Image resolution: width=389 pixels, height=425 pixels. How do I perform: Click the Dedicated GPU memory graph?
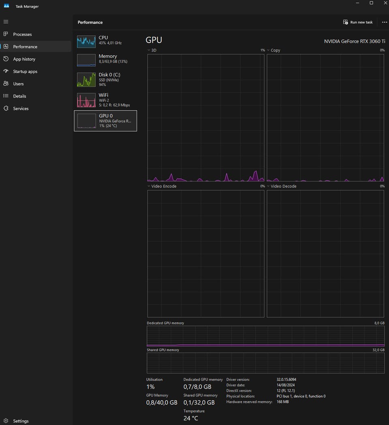click(265, 336)
